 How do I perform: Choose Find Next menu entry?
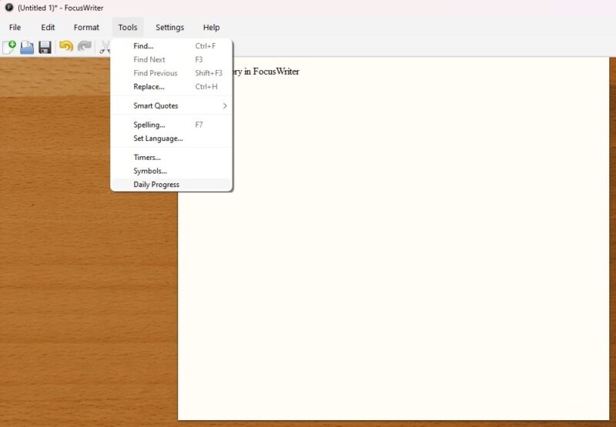pyautogui.click(x=172, y=60)
